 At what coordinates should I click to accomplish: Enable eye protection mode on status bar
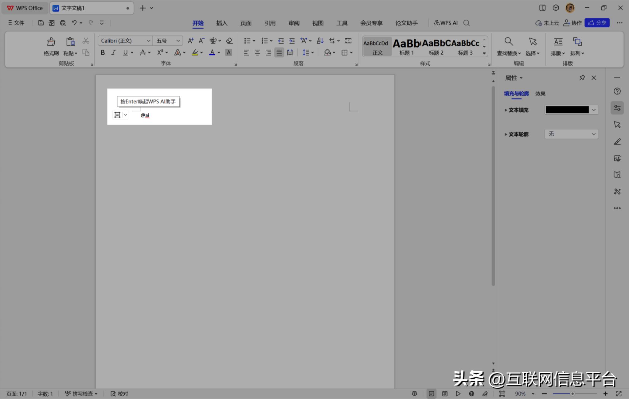pyautogui.click(x=414, y=393)
